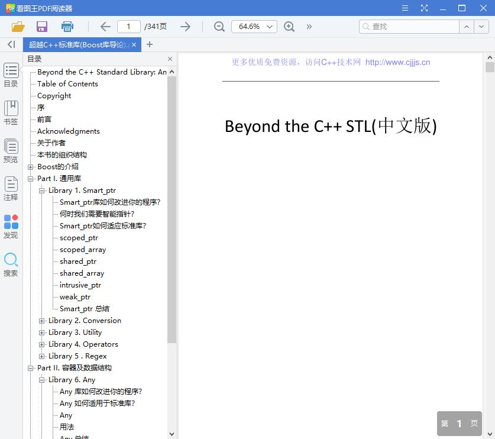
Task: Open the 搜索 search sidebar icon
Action: coord(11,264)
